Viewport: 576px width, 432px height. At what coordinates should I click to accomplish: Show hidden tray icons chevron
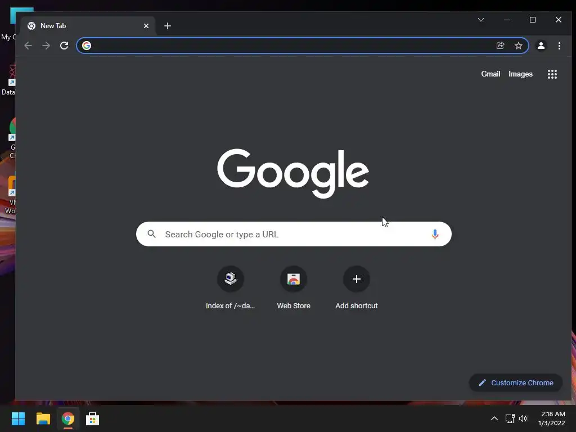point(494,418)
